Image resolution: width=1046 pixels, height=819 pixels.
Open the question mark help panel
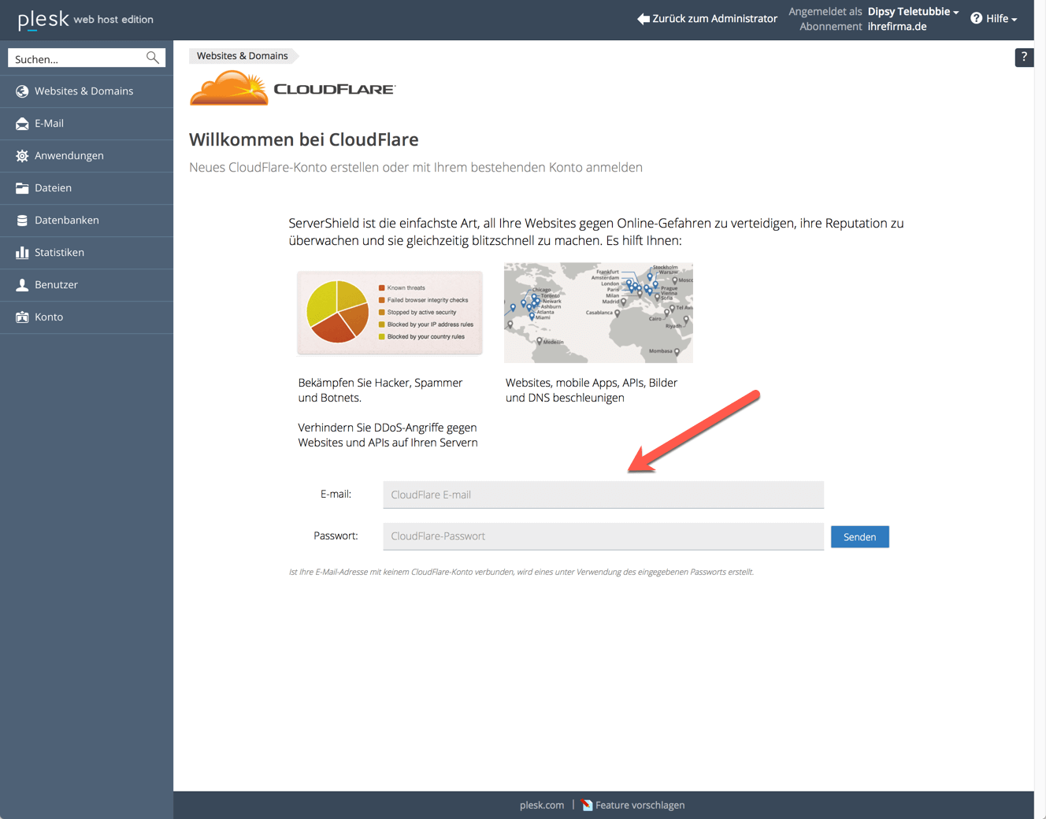click(x=1023, y=57)
